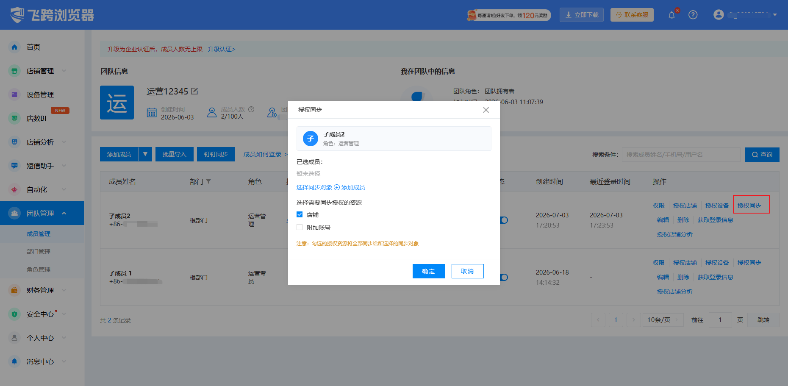
Task: Click the help question mark icon
Action: (693, 15)
